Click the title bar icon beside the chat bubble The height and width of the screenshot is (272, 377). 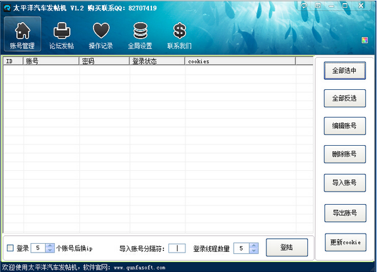318,6
